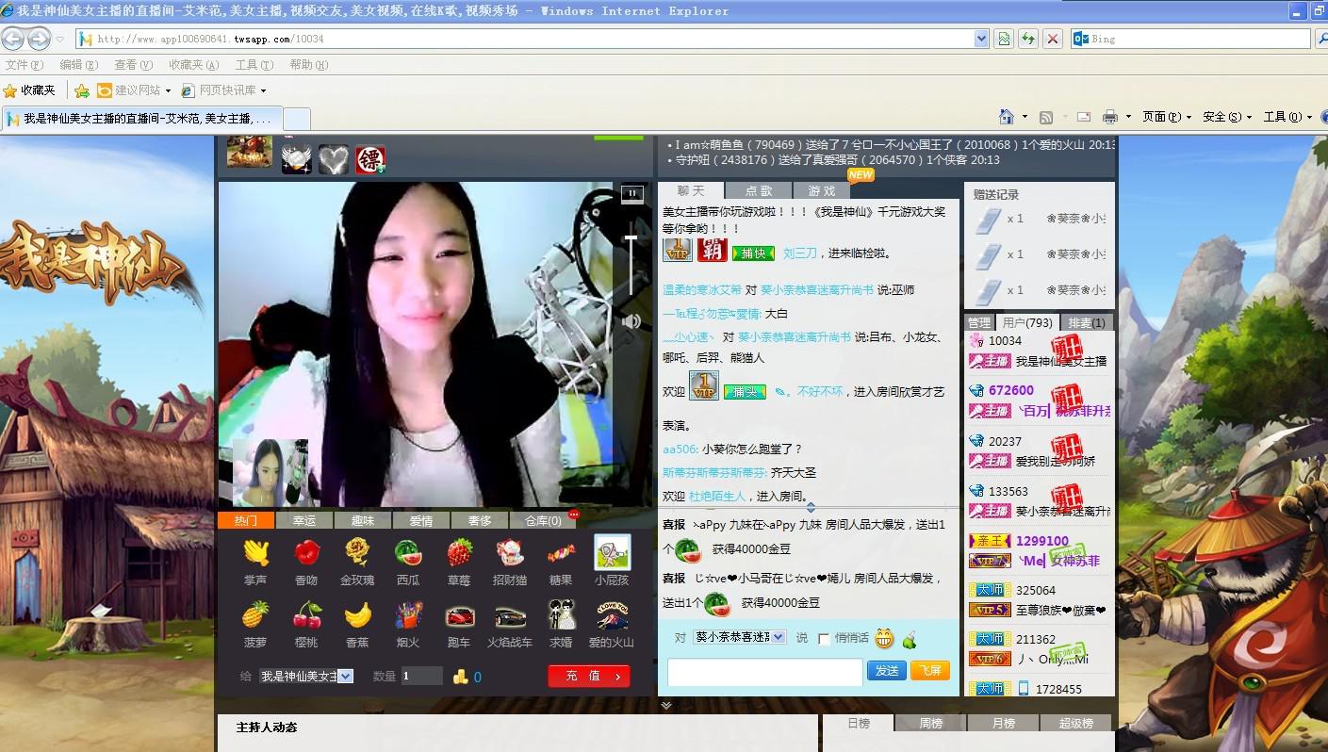Viewport: 1328px width, 752px height.
Task: Select the 跑车 sports car gift
Action: [459, 617]
